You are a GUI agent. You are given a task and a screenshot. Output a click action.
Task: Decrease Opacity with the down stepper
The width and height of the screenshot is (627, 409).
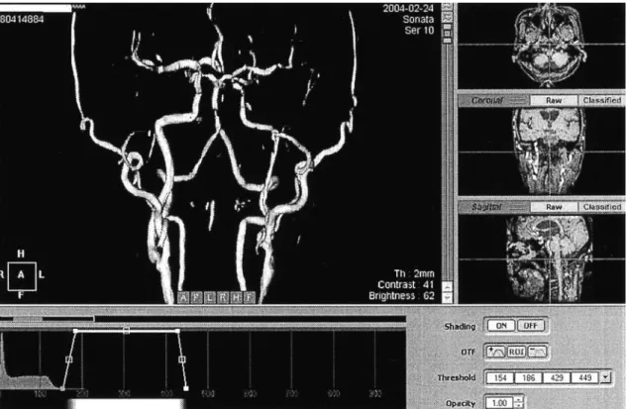click(519, 406)
